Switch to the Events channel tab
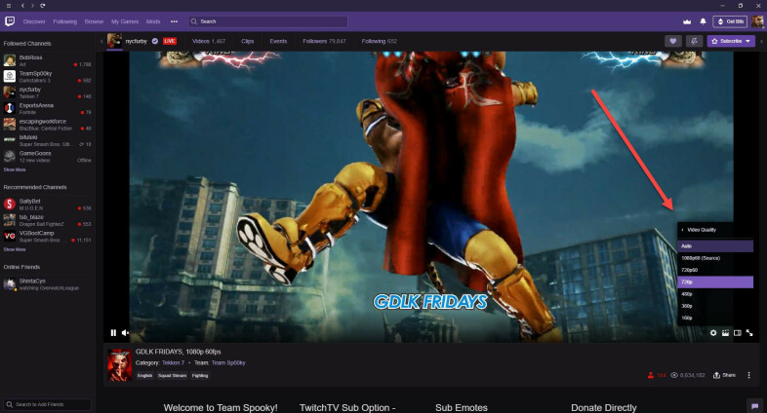 click(278, 41)
